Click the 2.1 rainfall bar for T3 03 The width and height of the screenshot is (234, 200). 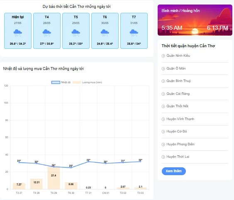tap(140, 188)
